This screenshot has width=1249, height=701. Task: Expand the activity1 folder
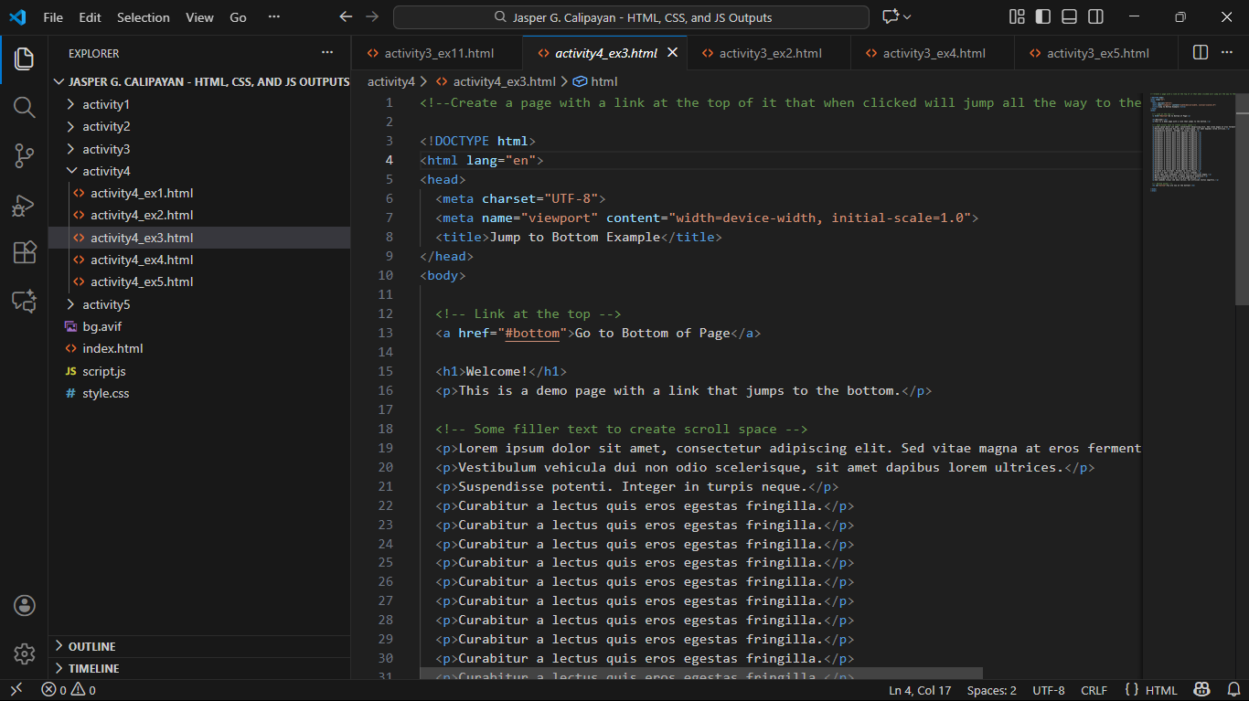point(105,104)
